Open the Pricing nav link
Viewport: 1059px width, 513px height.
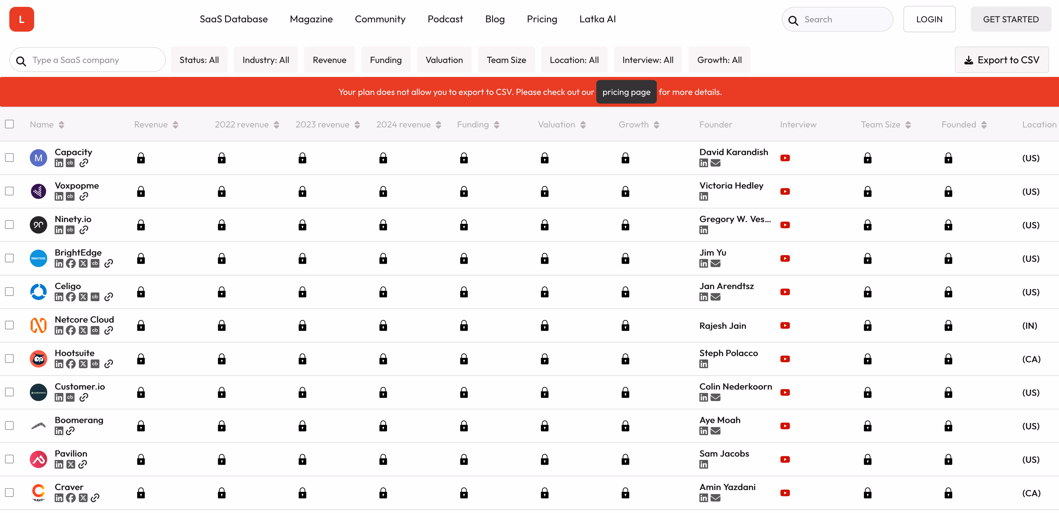[x=542, y=19]
